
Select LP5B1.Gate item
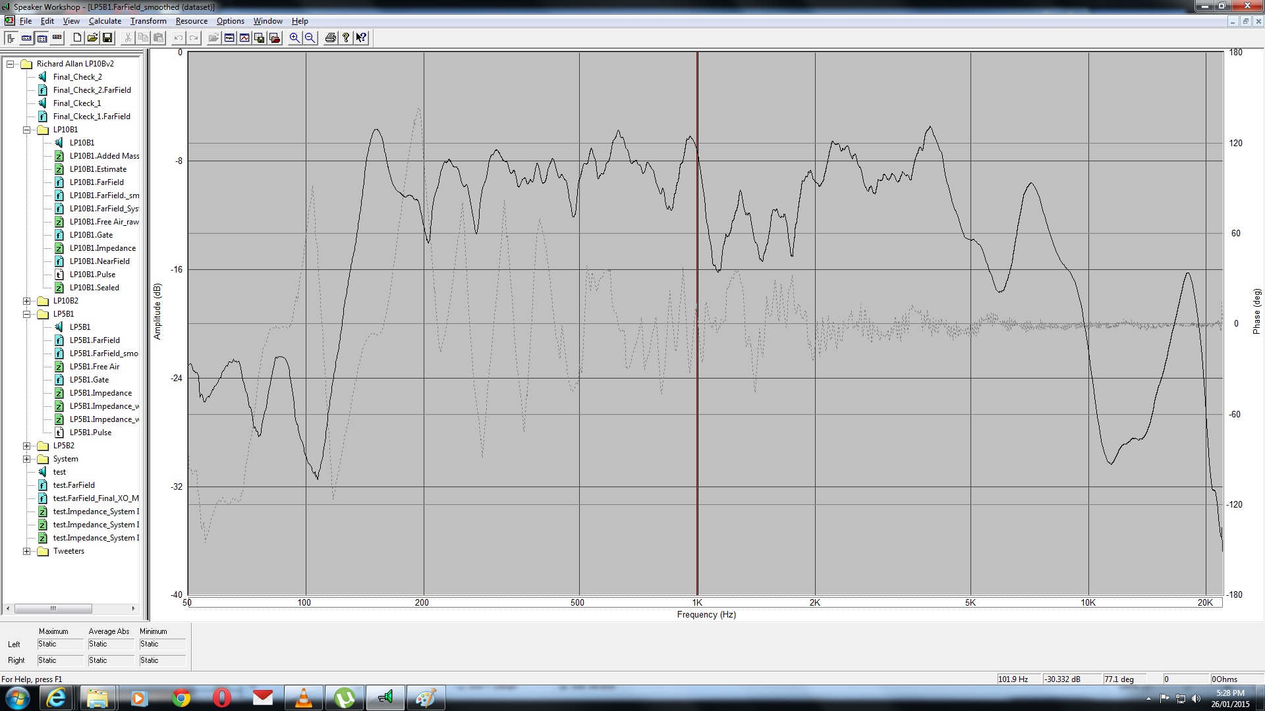tap(89, 380)
